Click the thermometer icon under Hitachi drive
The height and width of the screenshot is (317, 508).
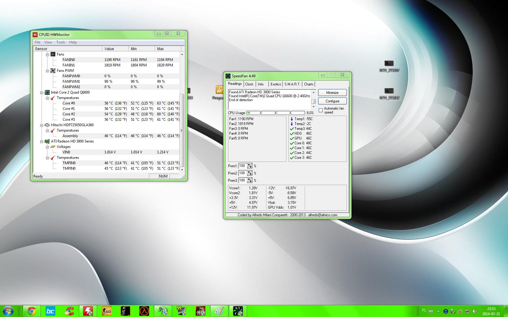(53, 130)
